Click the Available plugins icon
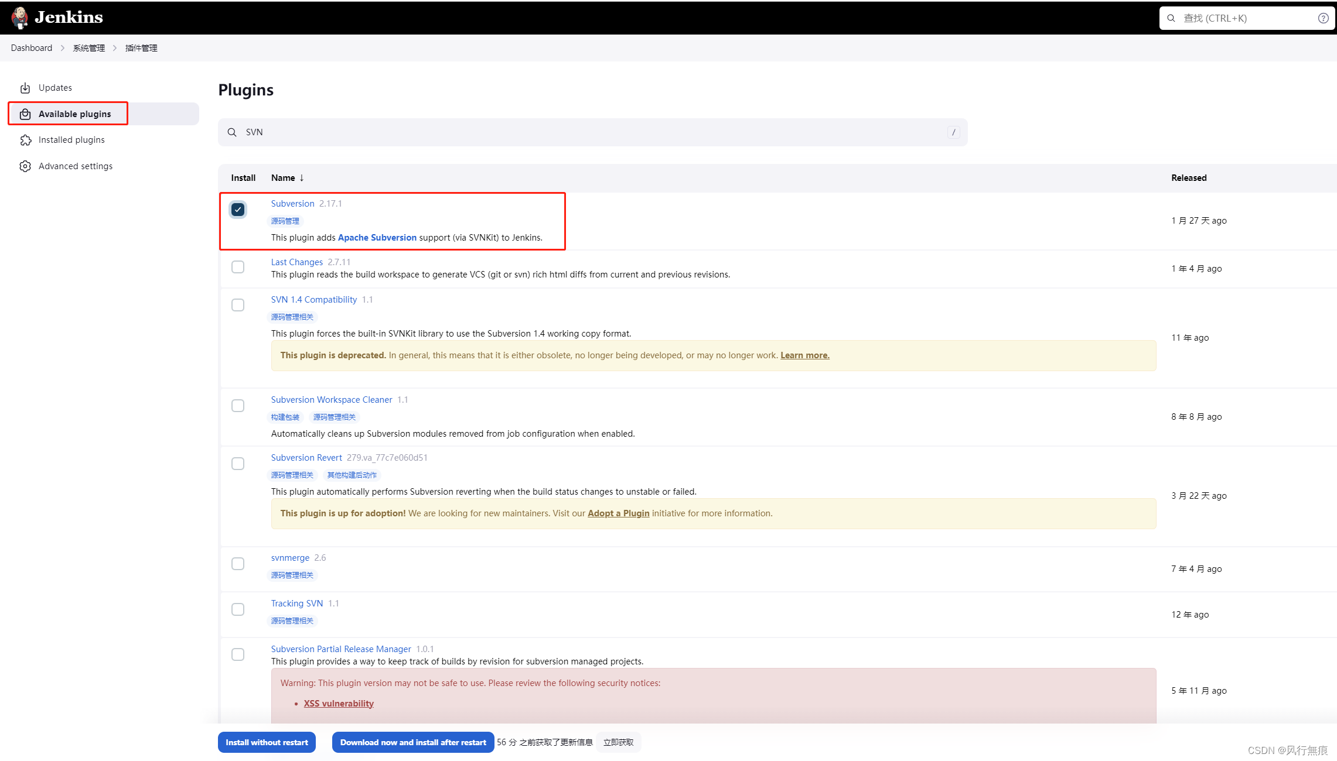 coord(25,114)
